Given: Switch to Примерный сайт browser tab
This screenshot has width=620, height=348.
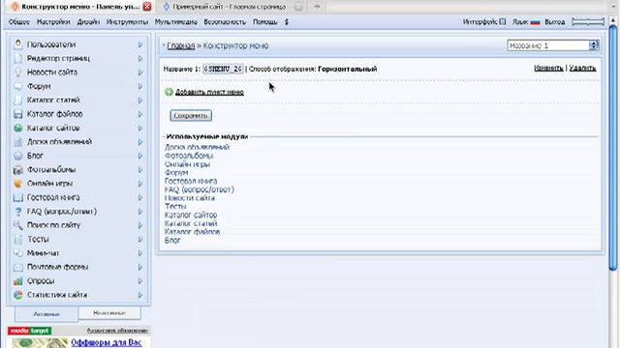Looking at the screenshot, I should 229,7.
